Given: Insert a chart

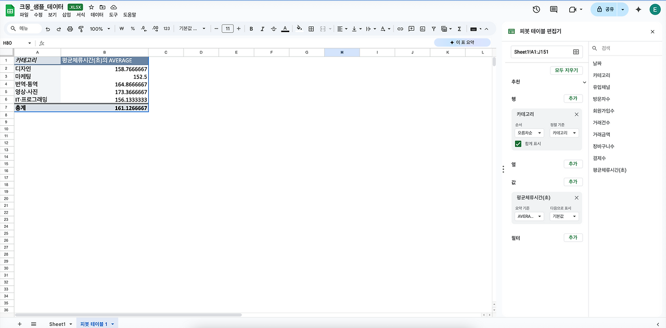Looking at the screenshot, I should [x=422, y=29].
